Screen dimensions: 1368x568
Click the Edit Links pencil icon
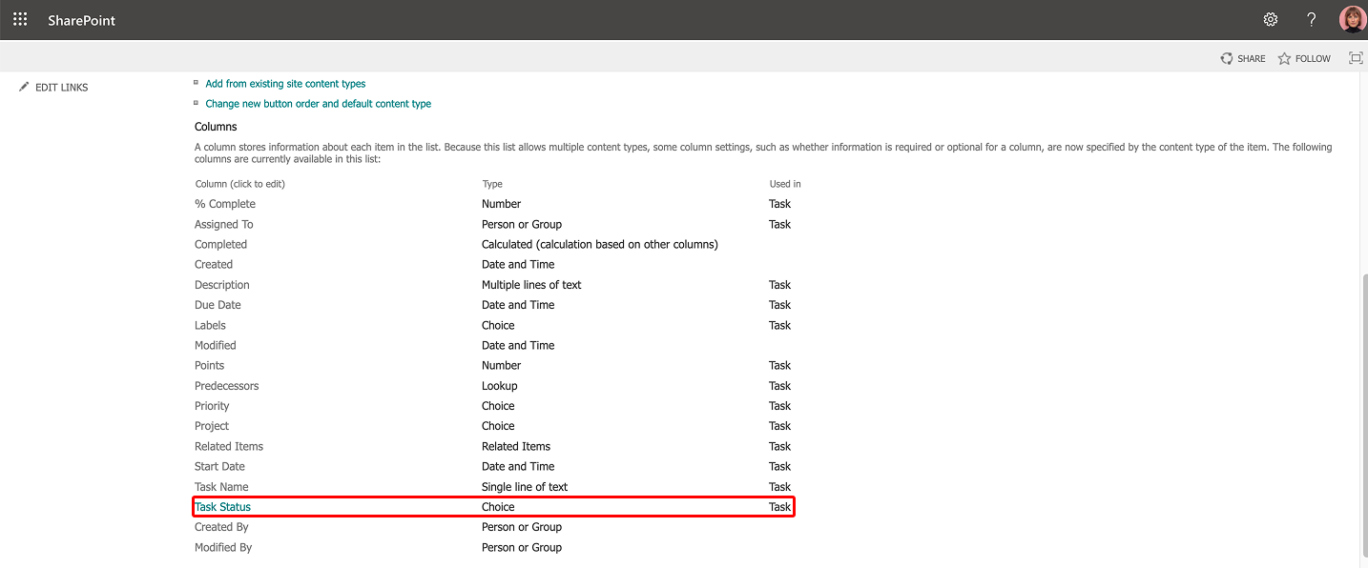(24, 88)
